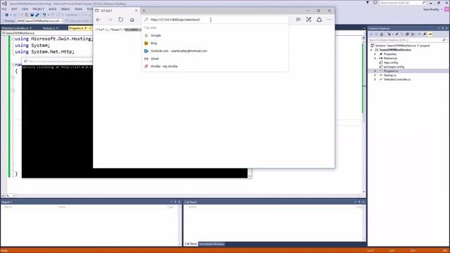
Task: Open the FILE menu in Visual Studio
Action: pyautogui.click(x=4, y=9)
